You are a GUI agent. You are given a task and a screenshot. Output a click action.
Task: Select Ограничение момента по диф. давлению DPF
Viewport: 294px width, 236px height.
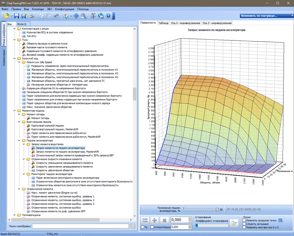coord(58,211)
